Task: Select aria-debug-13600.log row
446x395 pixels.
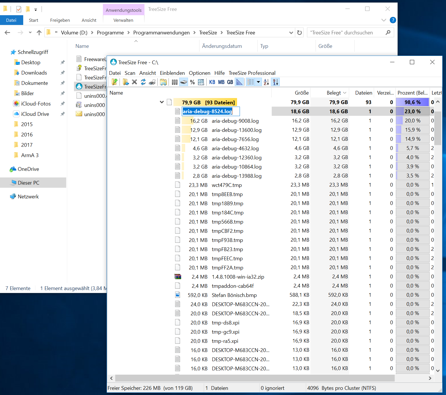Action: click(236, 130)
